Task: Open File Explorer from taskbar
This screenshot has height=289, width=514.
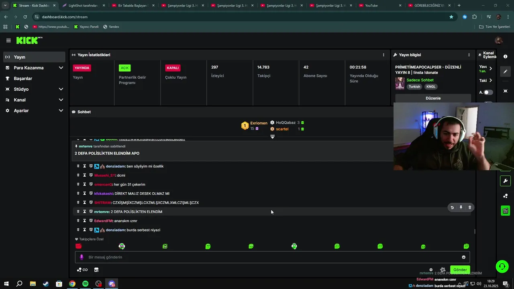Action: [x=33, y=284]
